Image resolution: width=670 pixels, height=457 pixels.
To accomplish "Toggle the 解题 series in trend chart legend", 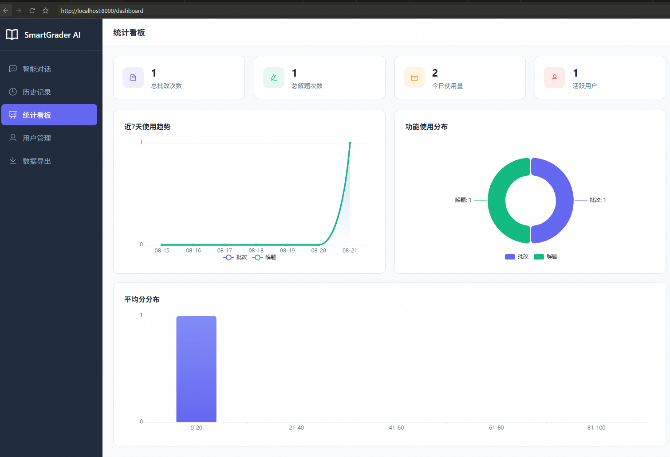I will click(x=264, y=257).
